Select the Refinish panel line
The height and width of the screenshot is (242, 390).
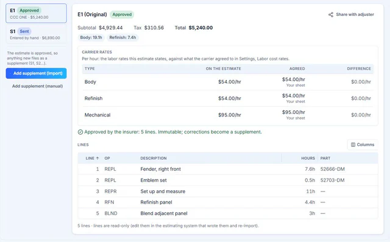pyautogui.click(x=228, y=202)
